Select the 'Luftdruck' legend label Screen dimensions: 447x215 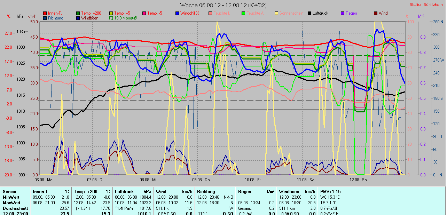click(x=320, y=13)
